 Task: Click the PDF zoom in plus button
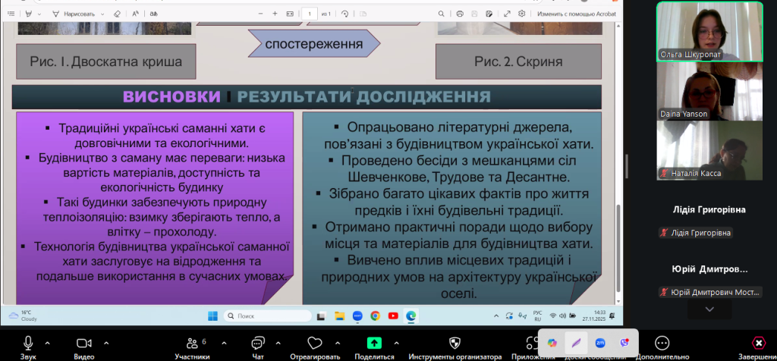pyautogui.click(x=275, y=14)
